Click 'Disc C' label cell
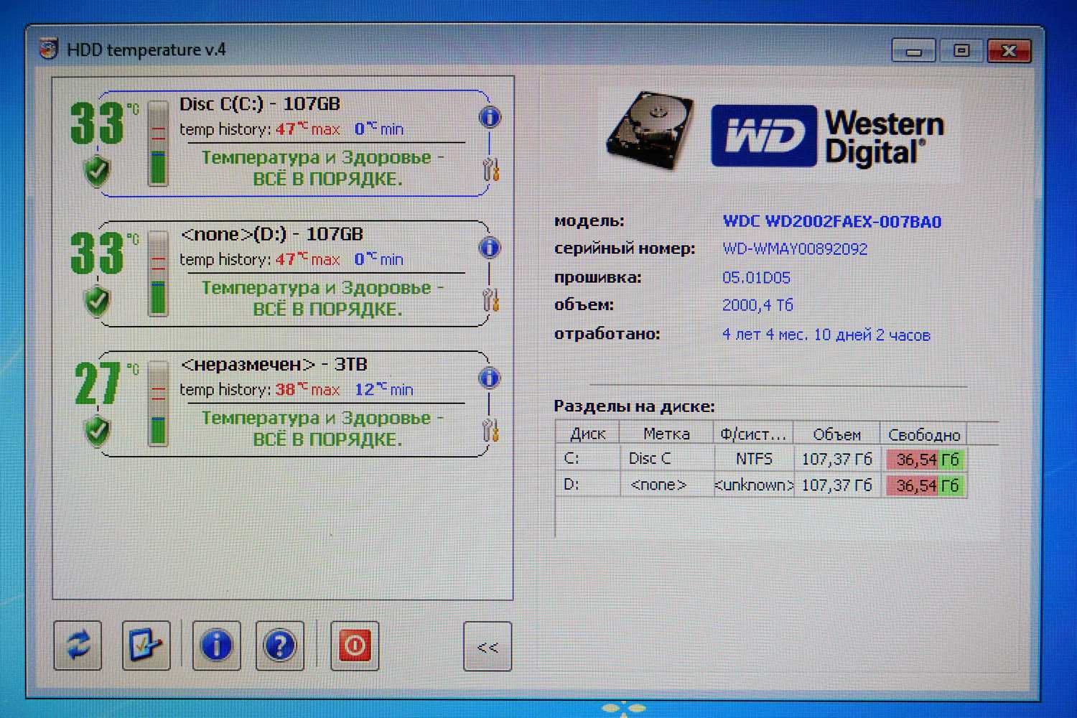1077x718 pixels. click(650, 458)
